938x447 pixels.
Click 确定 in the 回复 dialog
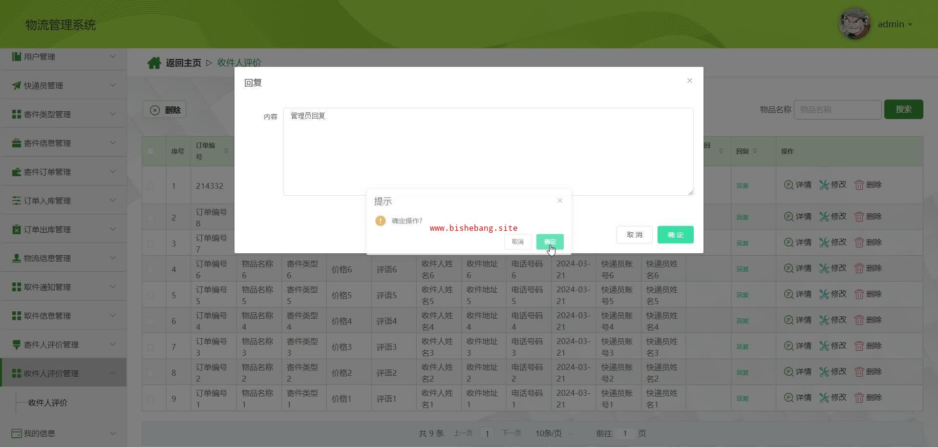(675, 235)
